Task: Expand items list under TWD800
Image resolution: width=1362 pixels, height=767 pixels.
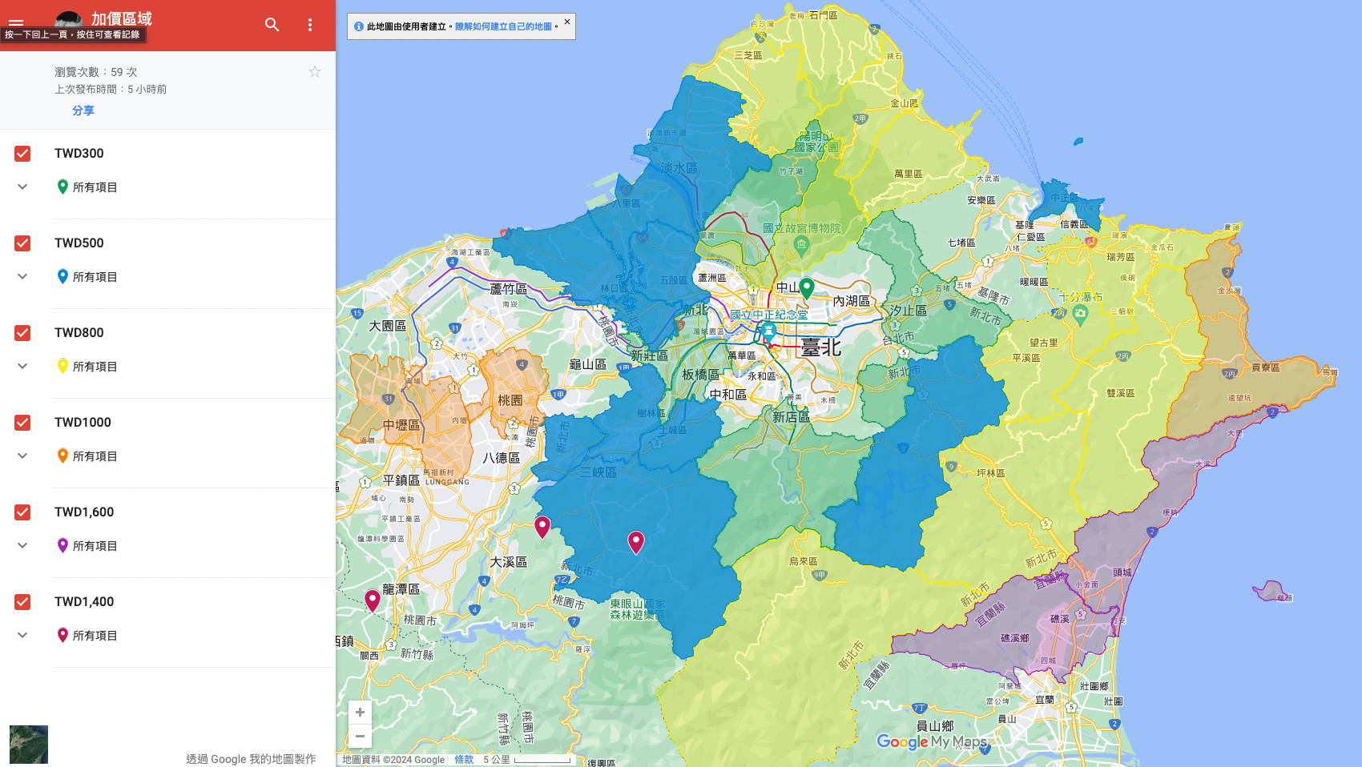Action: (22, 366)
